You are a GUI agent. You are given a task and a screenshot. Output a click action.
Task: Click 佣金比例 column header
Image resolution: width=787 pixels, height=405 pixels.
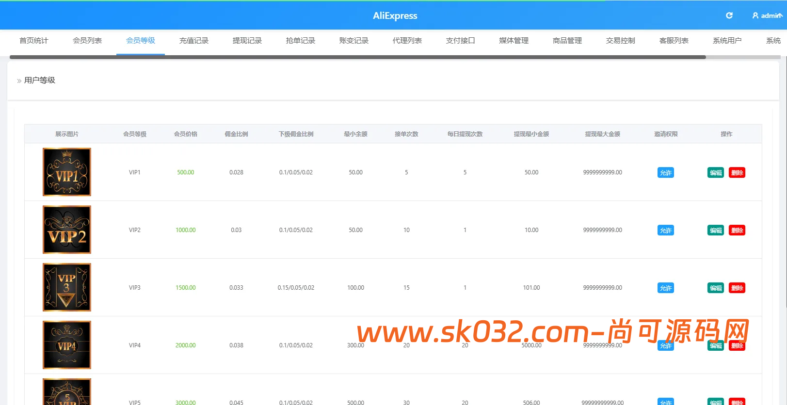(237, 134)
